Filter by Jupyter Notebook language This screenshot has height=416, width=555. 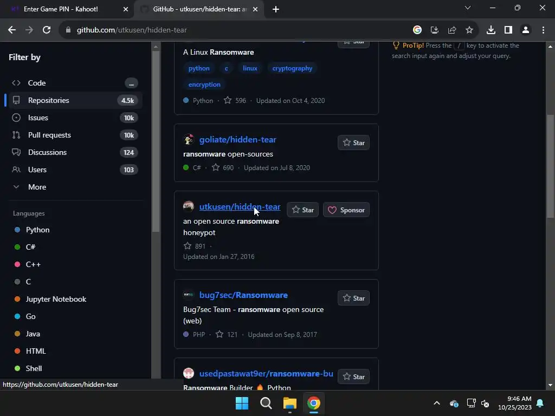point(56,299)
